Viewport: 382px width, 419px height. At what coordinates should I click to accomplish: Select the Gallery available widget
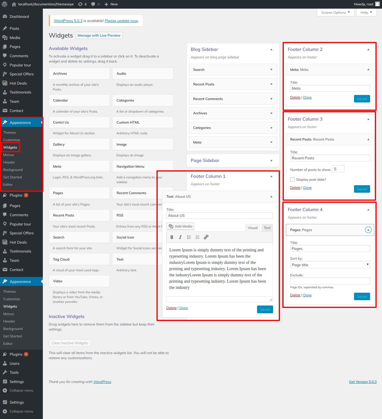tap(79, 144)
